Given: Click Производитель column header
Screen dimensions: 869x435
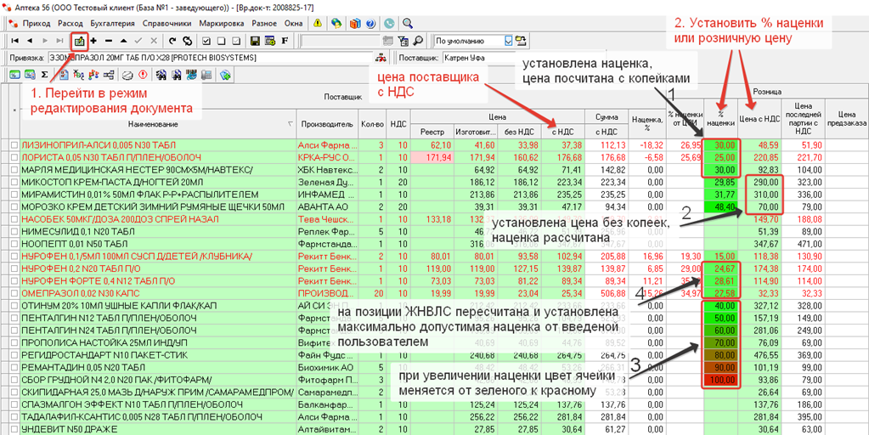Looking at the screenshot, I should coord(326,125).
